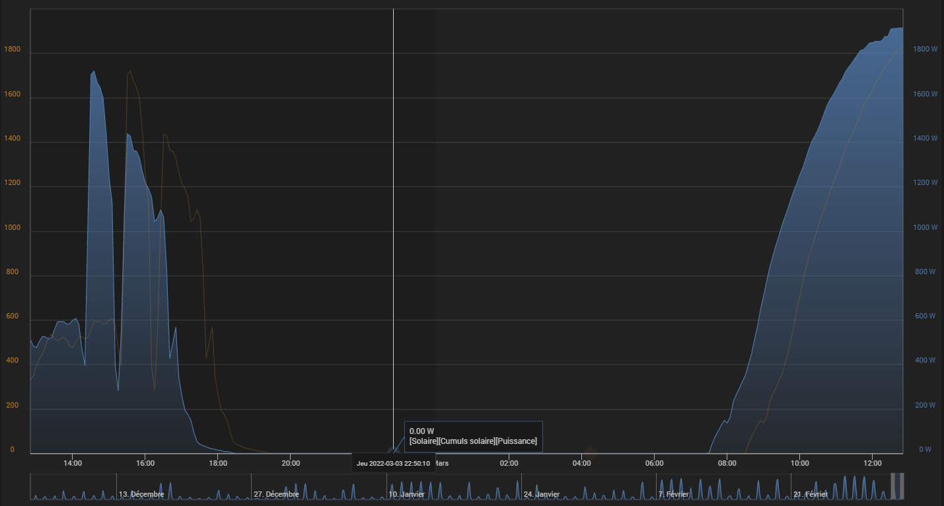Grab the navigator's left range handle
The image size is (944, 506).
(x=892, y=486)
